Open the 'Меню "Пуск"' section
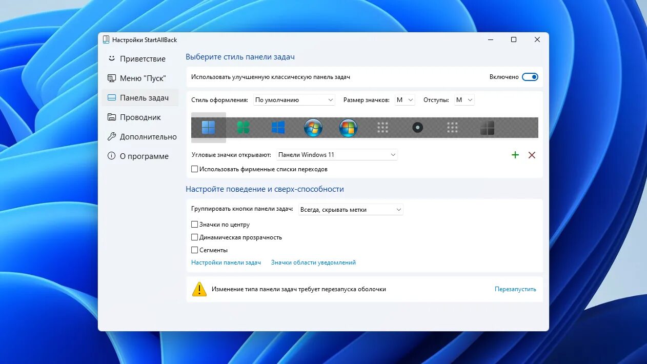 [140, 78]
